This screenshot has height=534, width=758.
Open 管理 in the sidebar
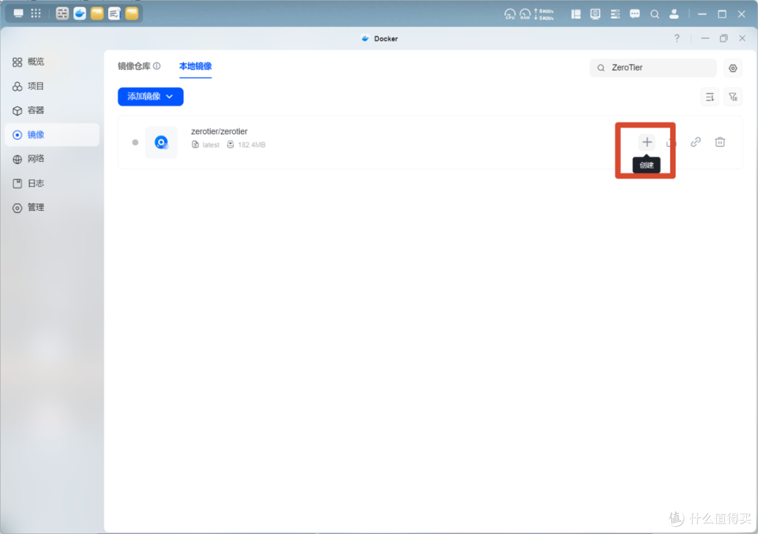tap(52, 208)
